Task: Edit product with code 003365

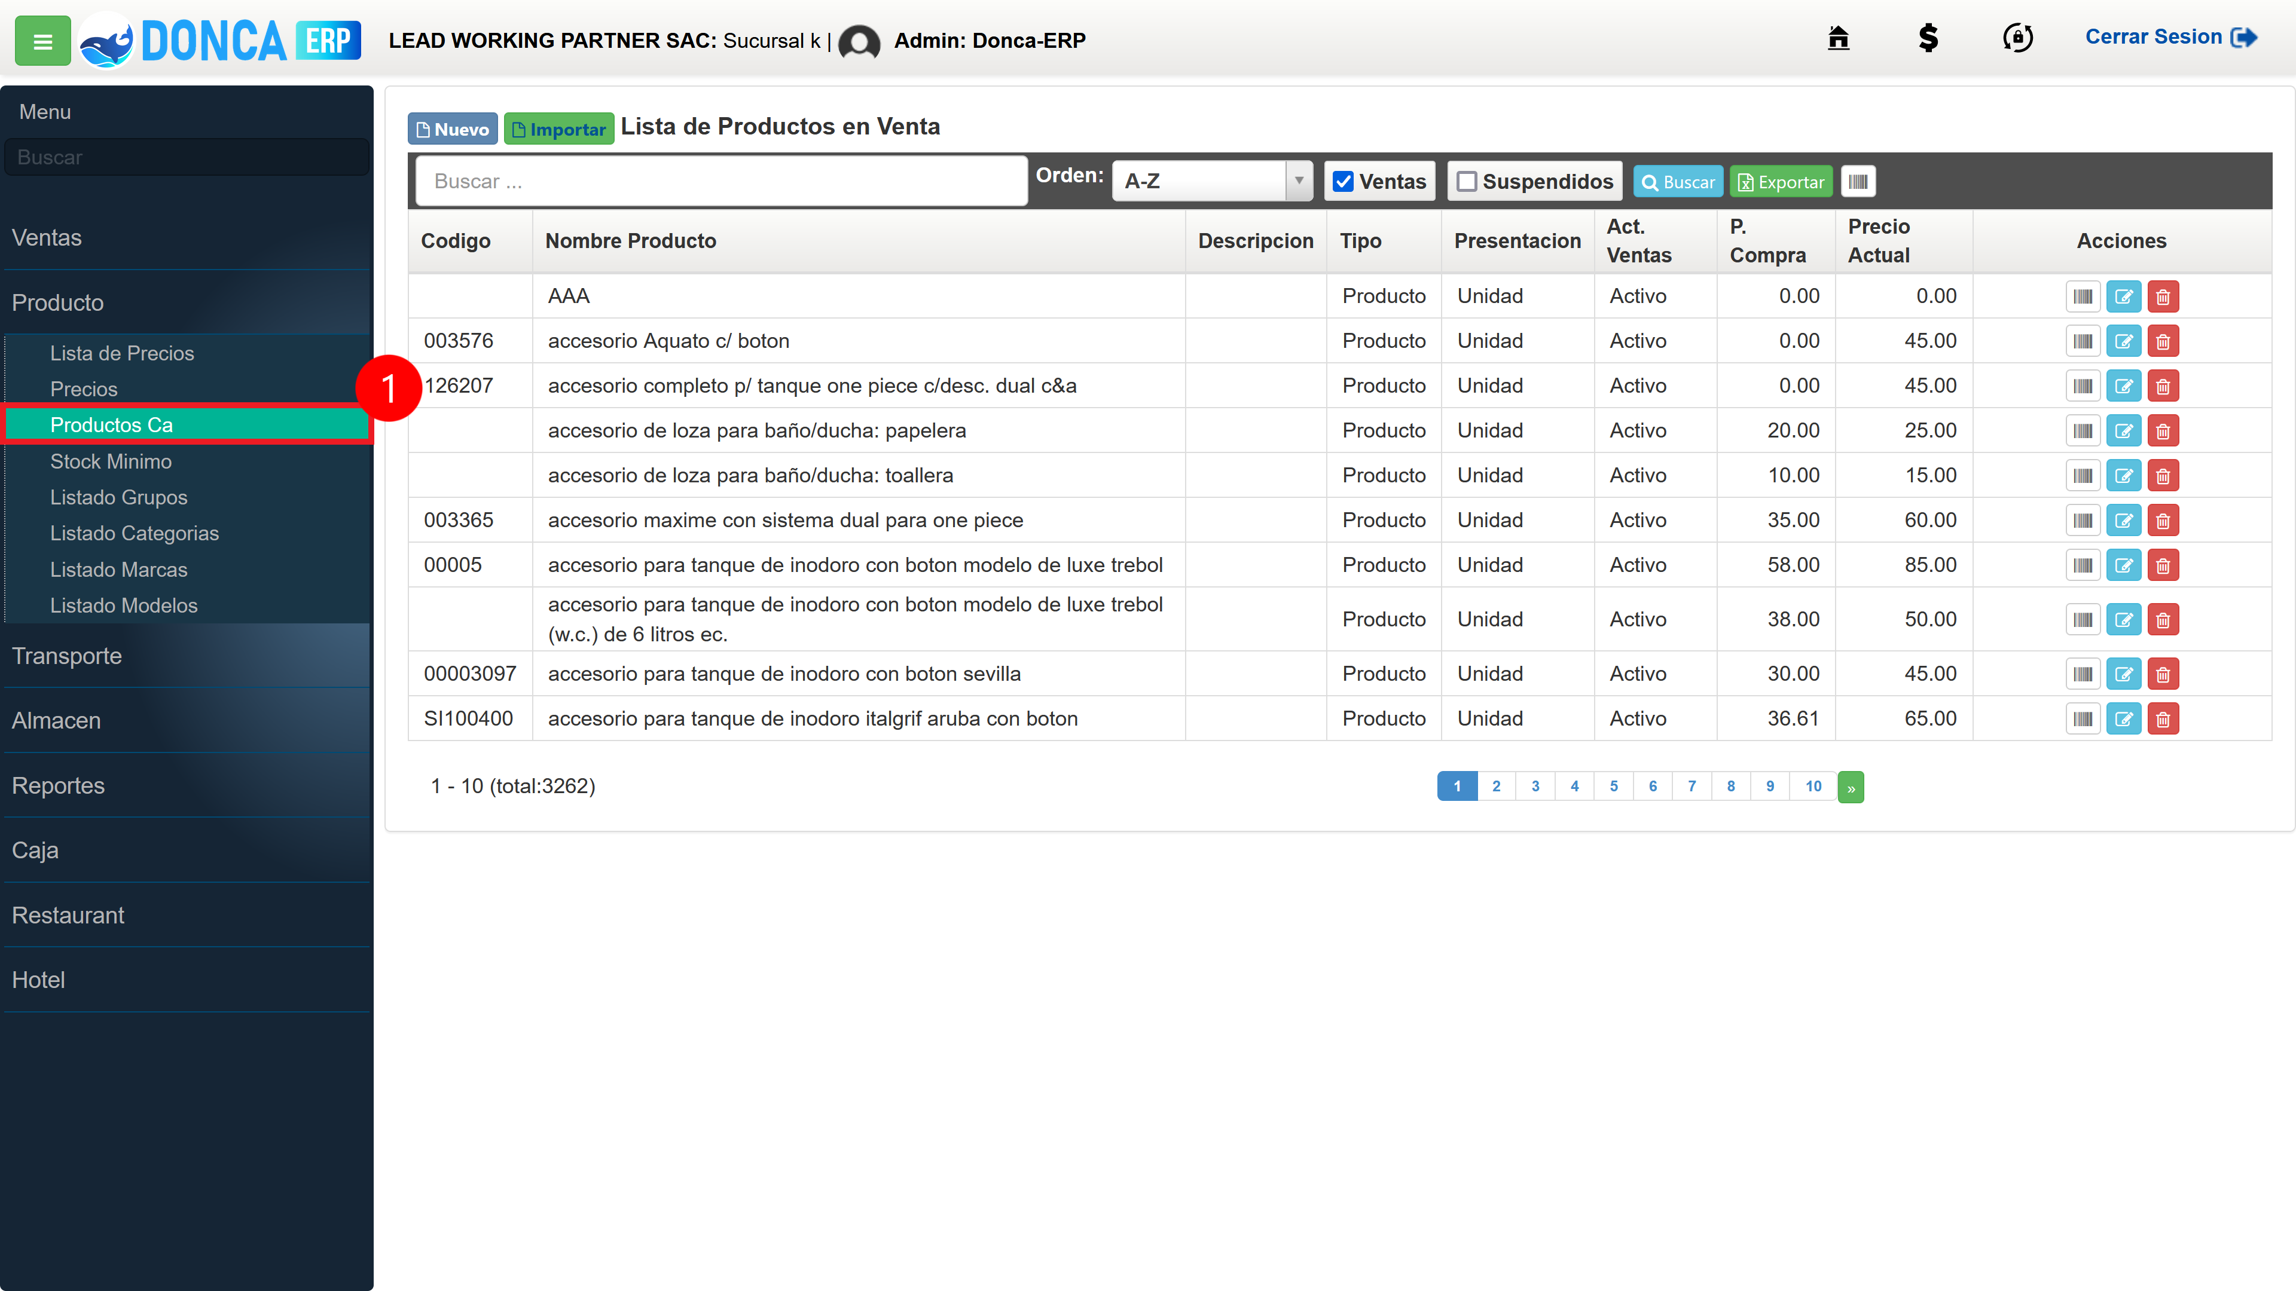Action: point(2124,521)
